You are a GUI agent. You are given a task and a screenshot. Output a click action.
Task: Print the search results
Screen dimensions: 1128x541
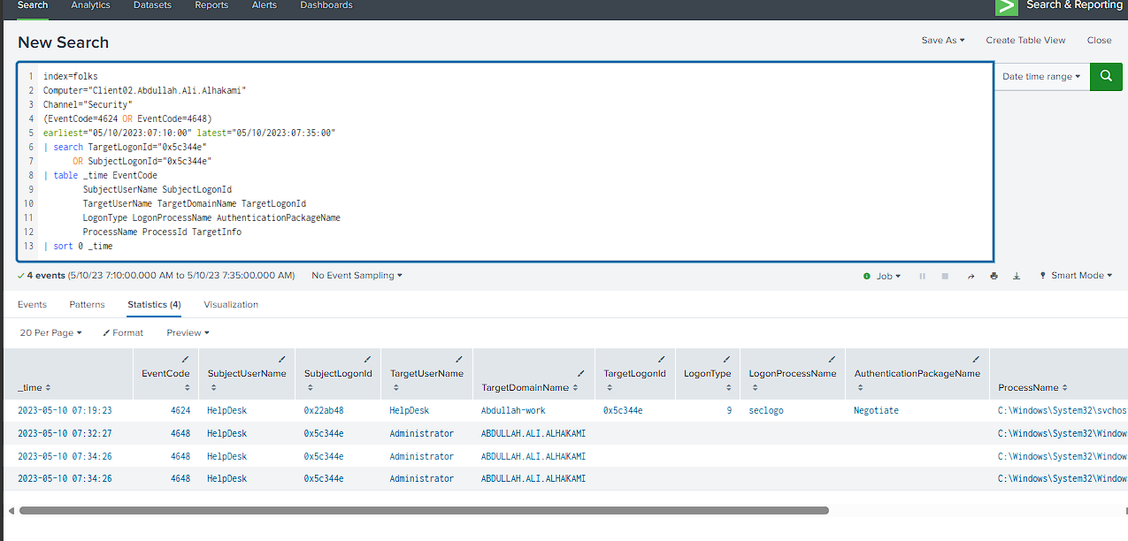(994, 276)
